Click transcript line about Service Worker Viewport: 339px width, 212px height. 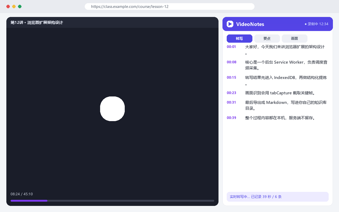(286, 65)
